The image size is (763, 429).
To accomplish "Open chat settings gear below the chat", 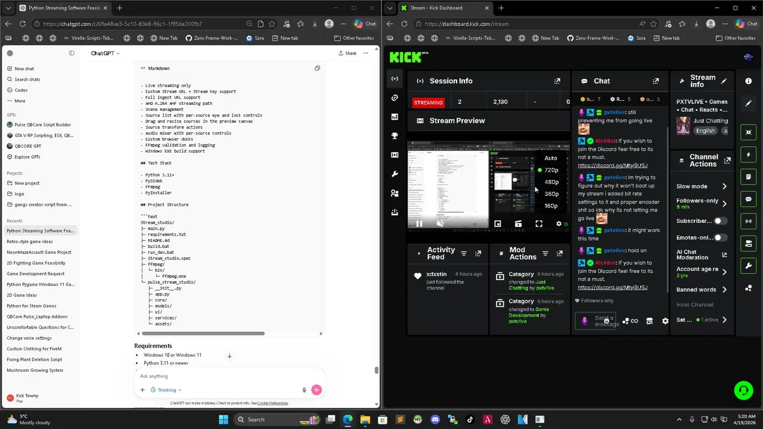I will click(665, 321).
